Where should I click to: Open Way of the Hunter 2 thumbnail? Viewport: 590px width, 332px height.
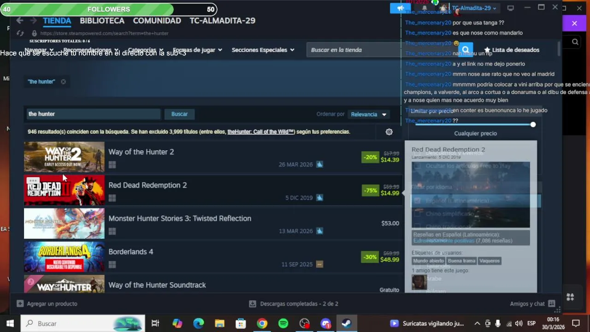click(64, 157)
